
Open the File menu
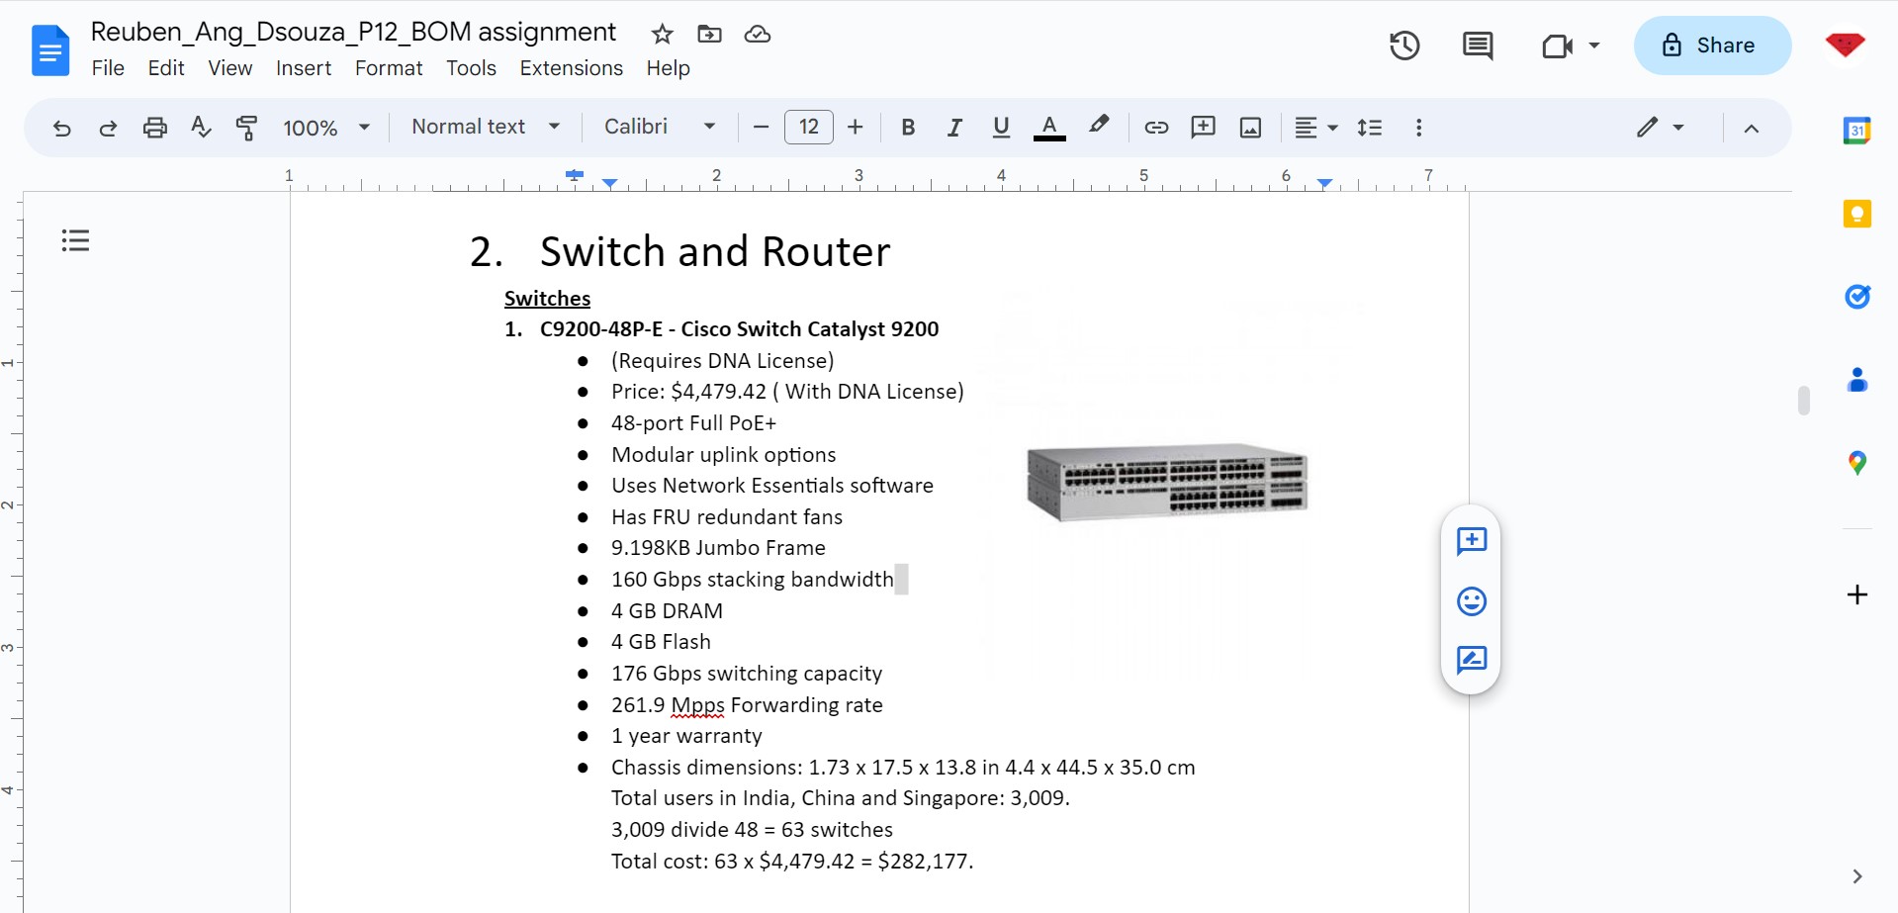click(108, 68)
